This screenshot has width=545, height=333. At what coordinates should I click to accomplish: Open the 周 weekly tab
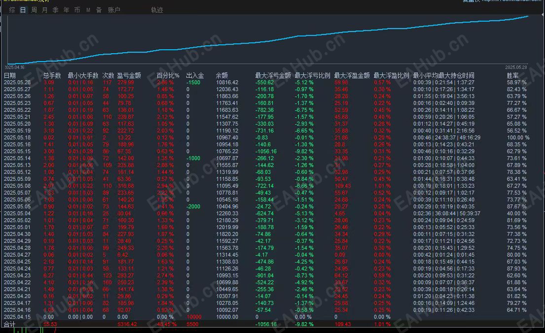pyautogui.click(x=34, y=10)
